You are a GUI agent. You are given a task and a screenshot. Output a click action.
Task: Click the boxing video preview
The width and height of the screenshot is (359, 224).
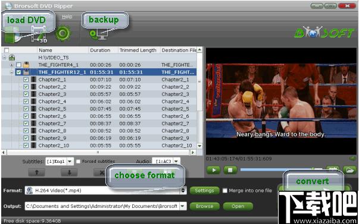(281, 101)
